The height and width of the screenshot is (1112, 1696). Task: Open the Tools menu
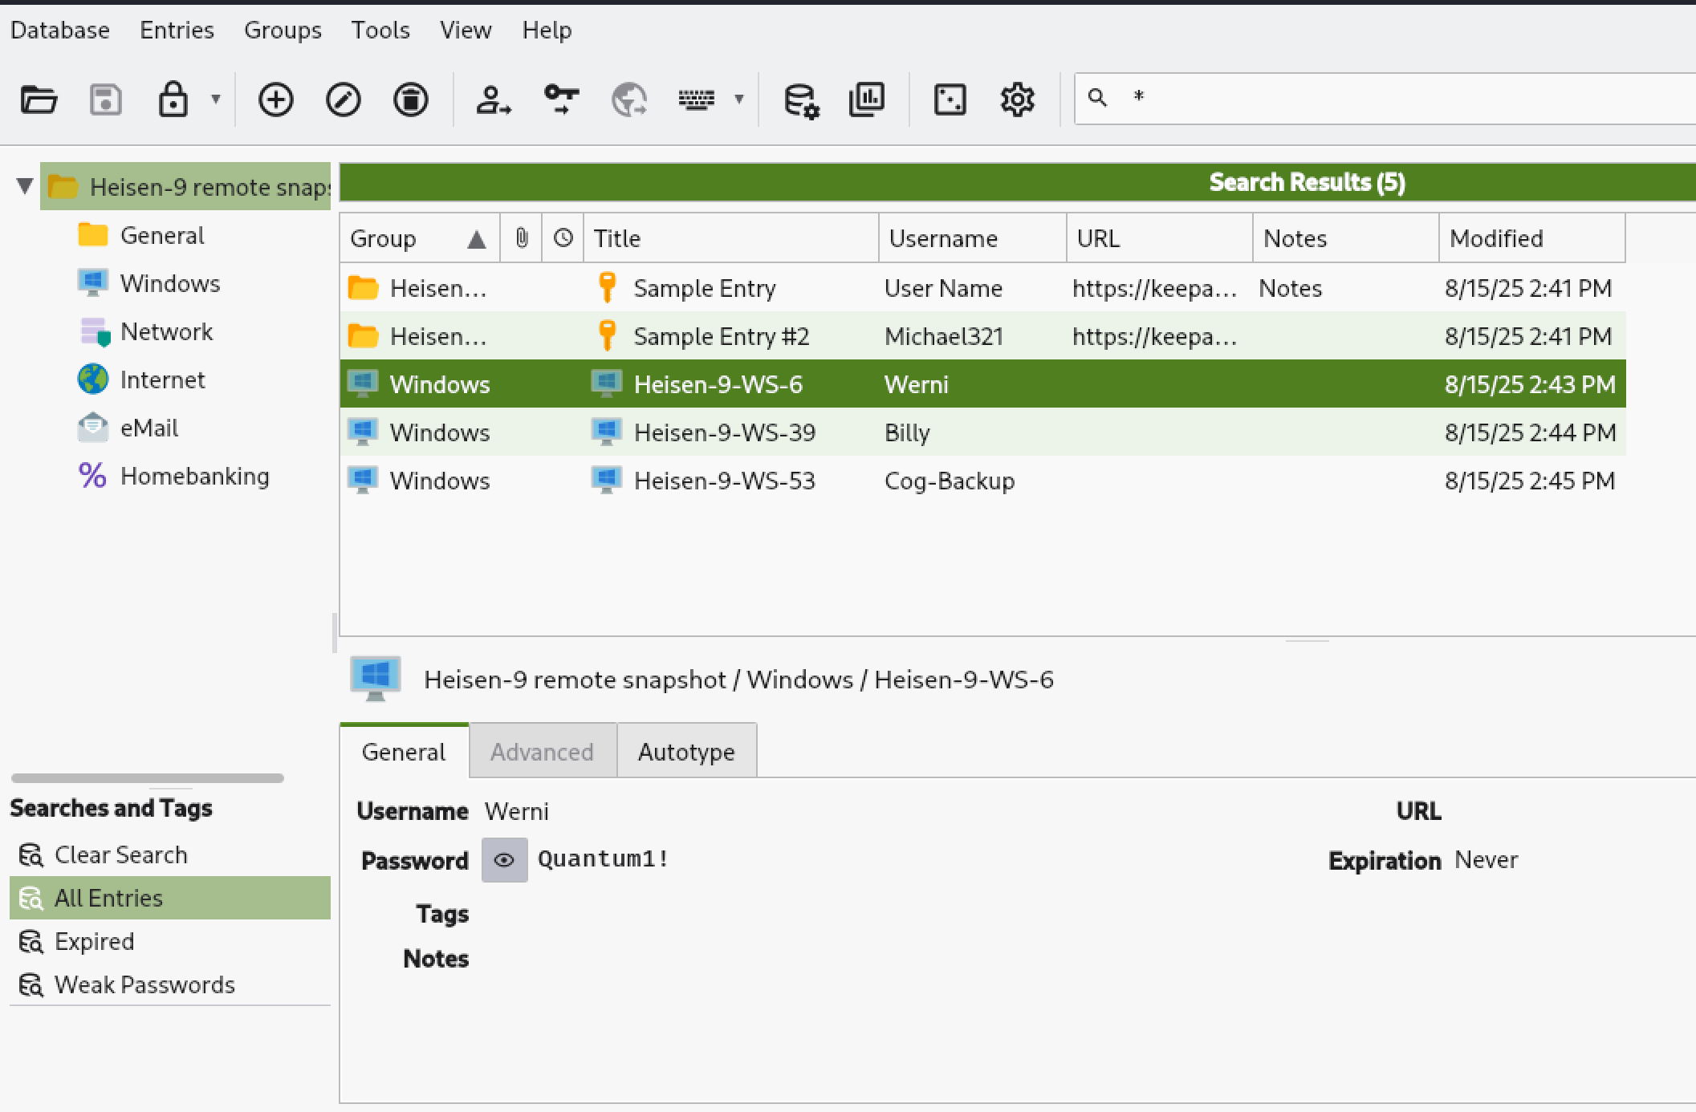point(380,30)
